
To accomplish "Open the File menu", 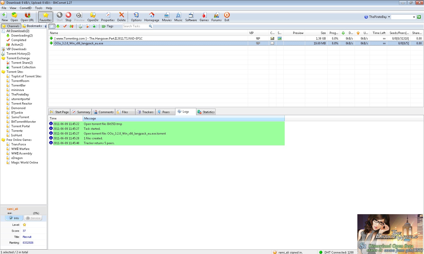I will 4,8.
